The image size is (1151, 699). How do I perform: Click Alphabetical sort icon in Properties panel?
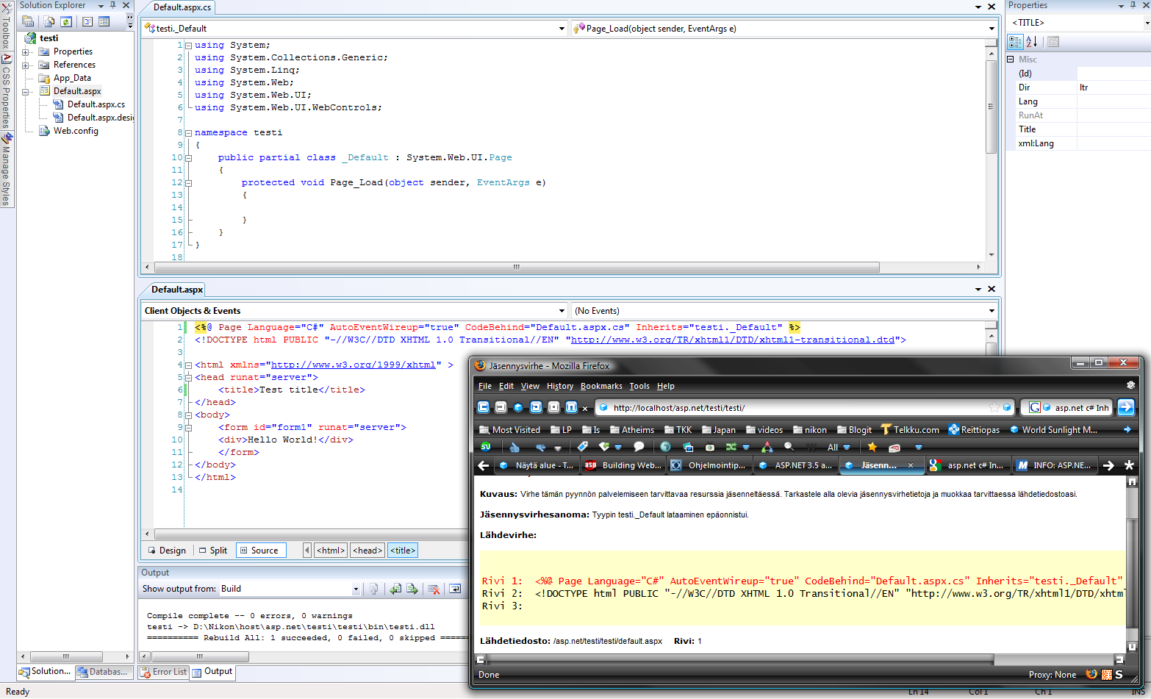coord(1031,42)
